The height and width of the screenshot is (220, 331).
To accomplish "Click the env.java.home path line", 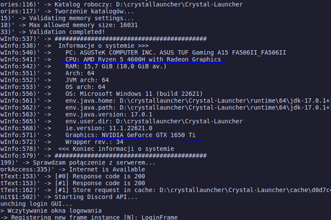I will (x=198, y=101).
